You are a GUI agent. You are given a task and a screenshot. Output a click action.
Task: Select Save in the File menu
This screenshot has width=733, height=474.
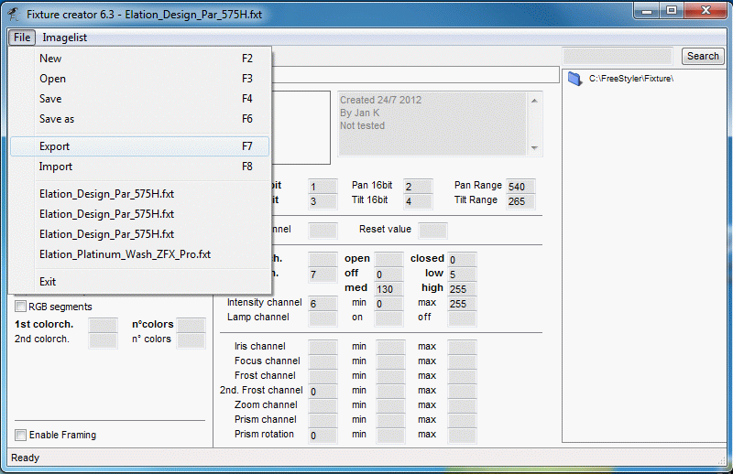pos(140,99)
